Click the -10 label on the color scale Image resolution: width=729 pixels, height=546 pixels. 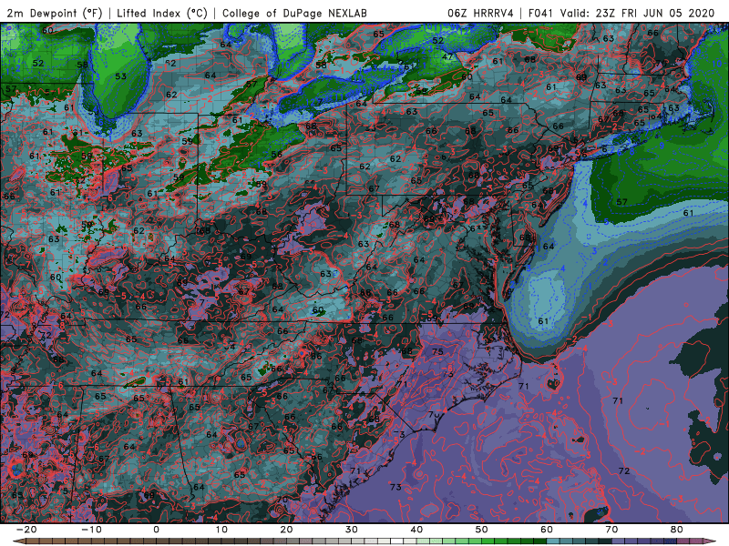click(x=91, y=530)
